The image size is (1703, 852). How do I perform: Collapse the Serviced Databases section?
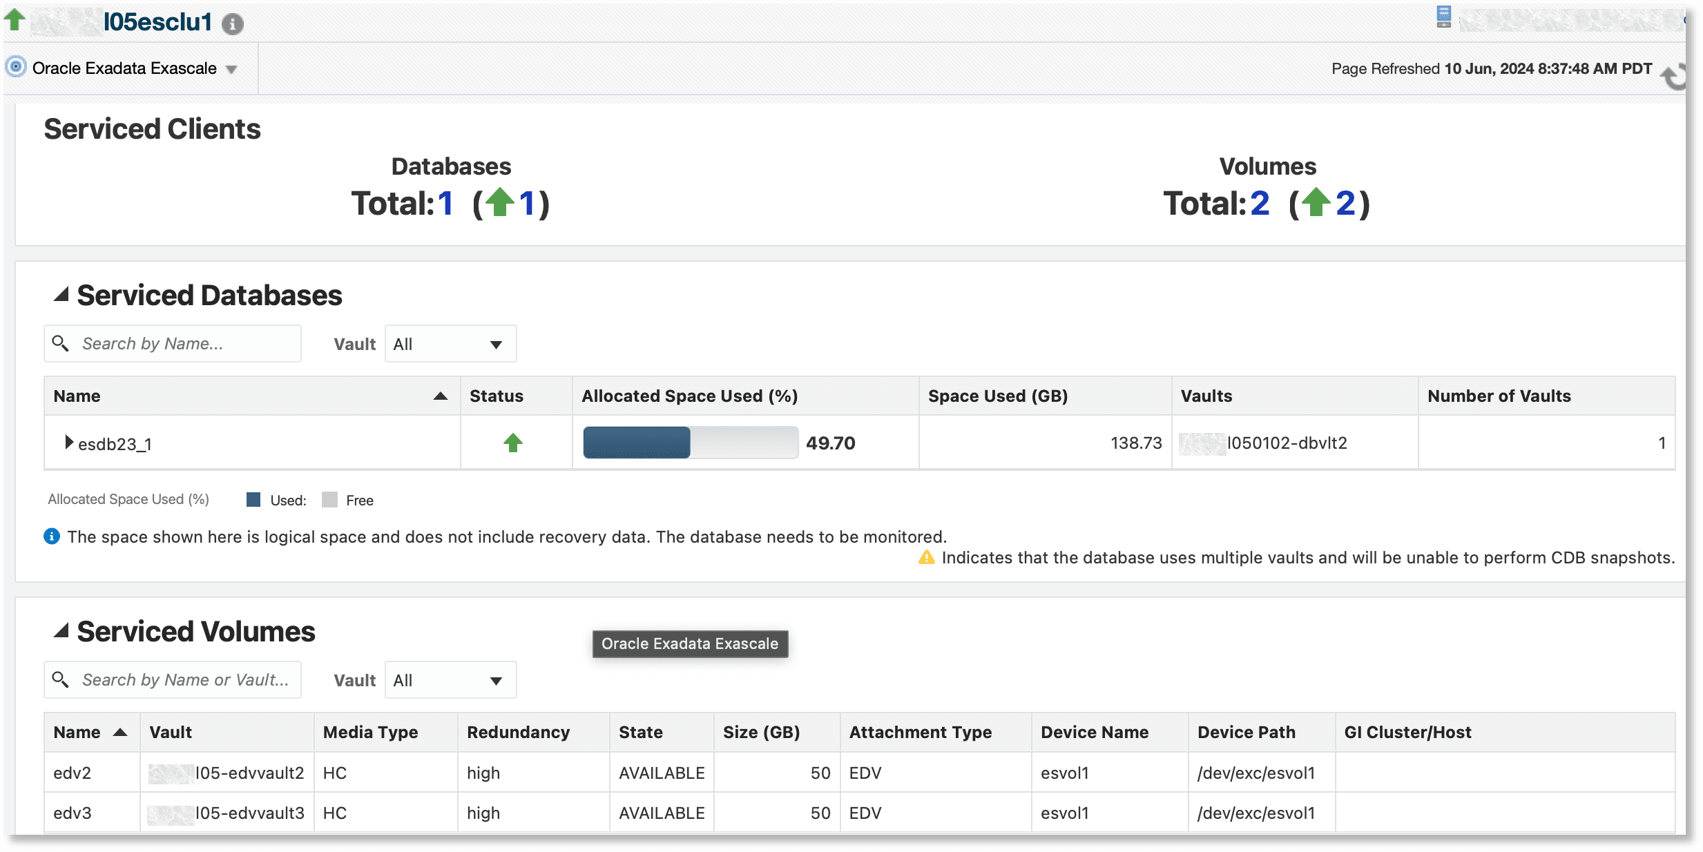coord(61,295)
